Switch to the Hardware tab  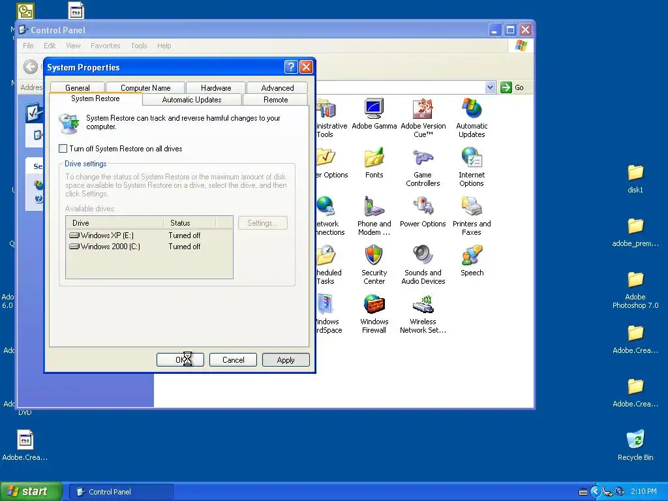point(216,88)
